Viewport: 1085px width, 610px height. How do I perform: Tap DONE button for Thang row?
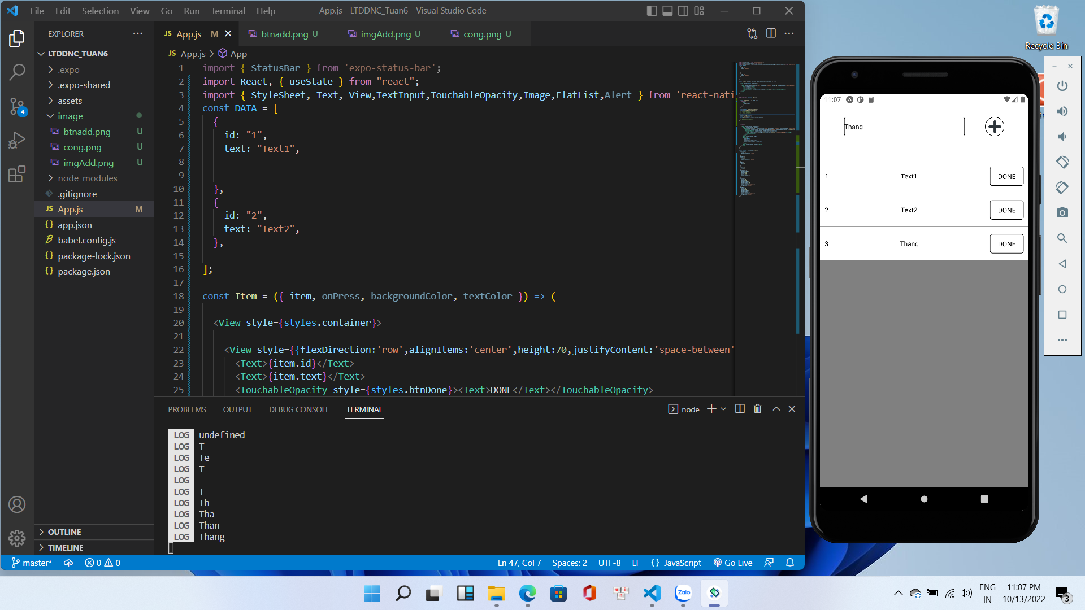pyautogui.click(x=1006, y=244)
